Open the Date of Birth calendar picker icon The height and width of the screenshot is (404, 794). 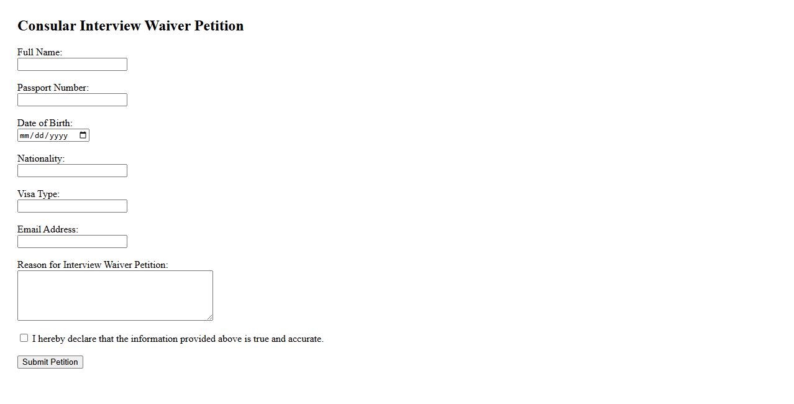(x=83, y=135)
